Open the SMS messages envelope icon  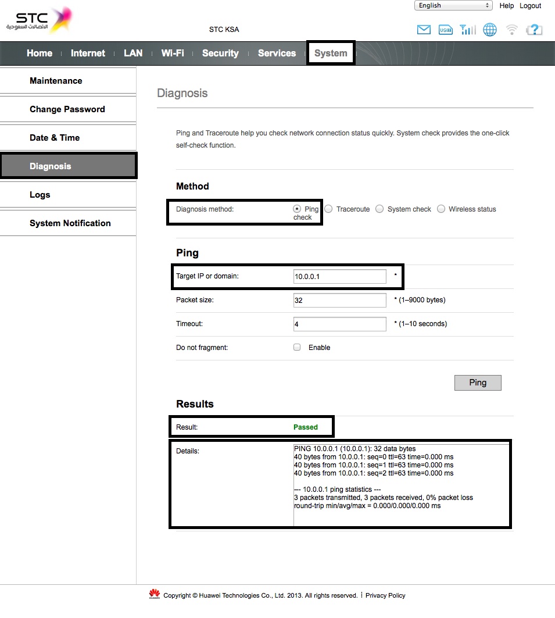[x=424, y=30]
